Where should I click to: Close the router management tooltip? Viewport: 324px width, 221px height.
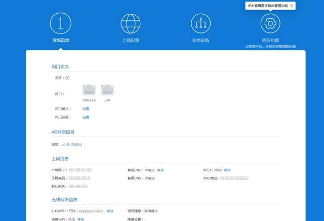tap(292, 6)
